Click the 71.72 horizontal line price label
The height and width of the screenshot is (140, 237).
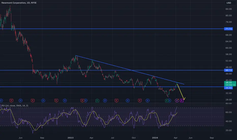tap(229, 29)
